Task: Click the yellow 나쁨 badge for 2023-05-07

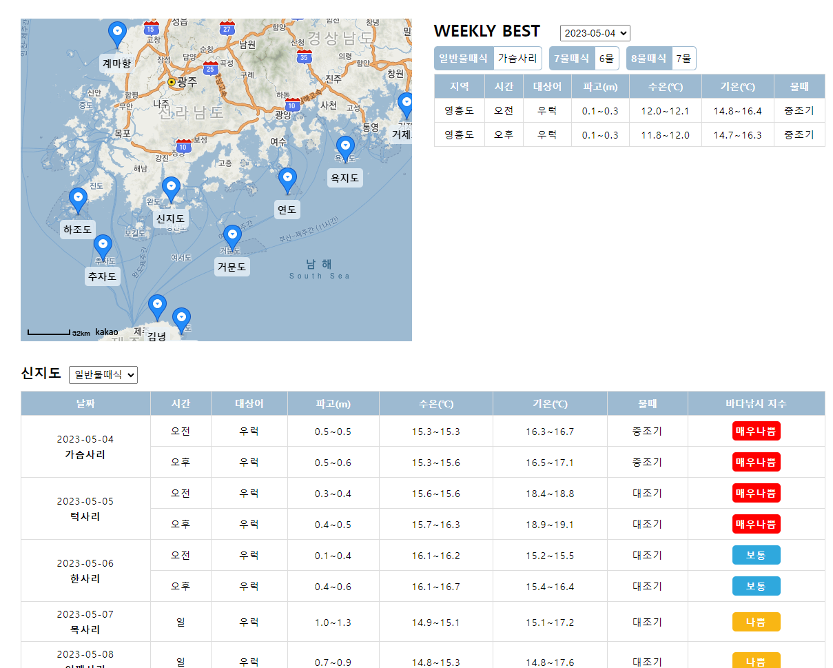Action: [756, 622]
